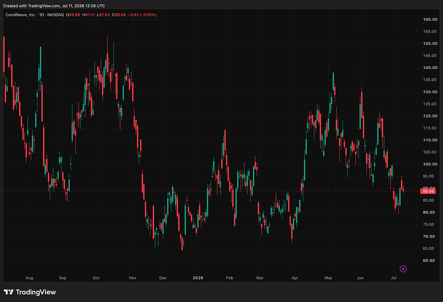Select the high value H91.31
The width and height of the screenshot is (443, 302).
pos(89,14)
